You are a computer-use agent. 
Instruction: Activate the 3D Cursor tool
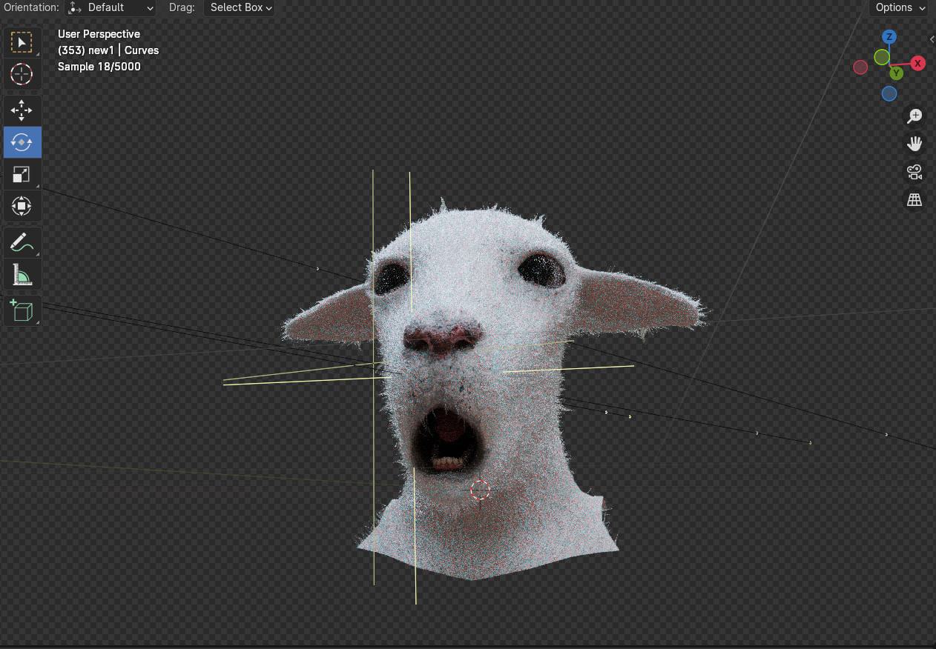point(22,74)
